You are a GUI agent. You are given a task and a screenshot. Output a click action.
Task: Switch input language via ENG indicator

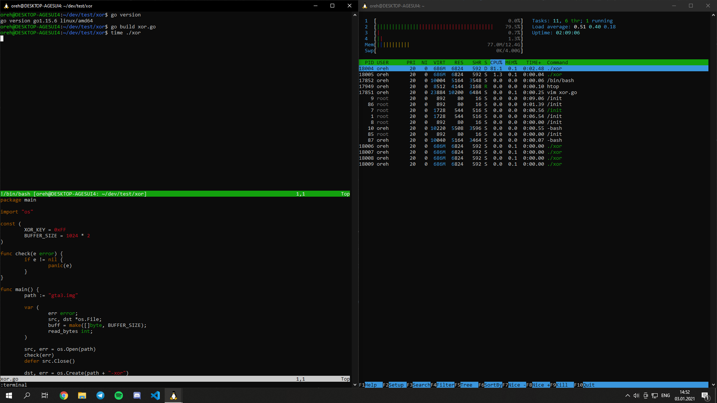pos(665,396)
